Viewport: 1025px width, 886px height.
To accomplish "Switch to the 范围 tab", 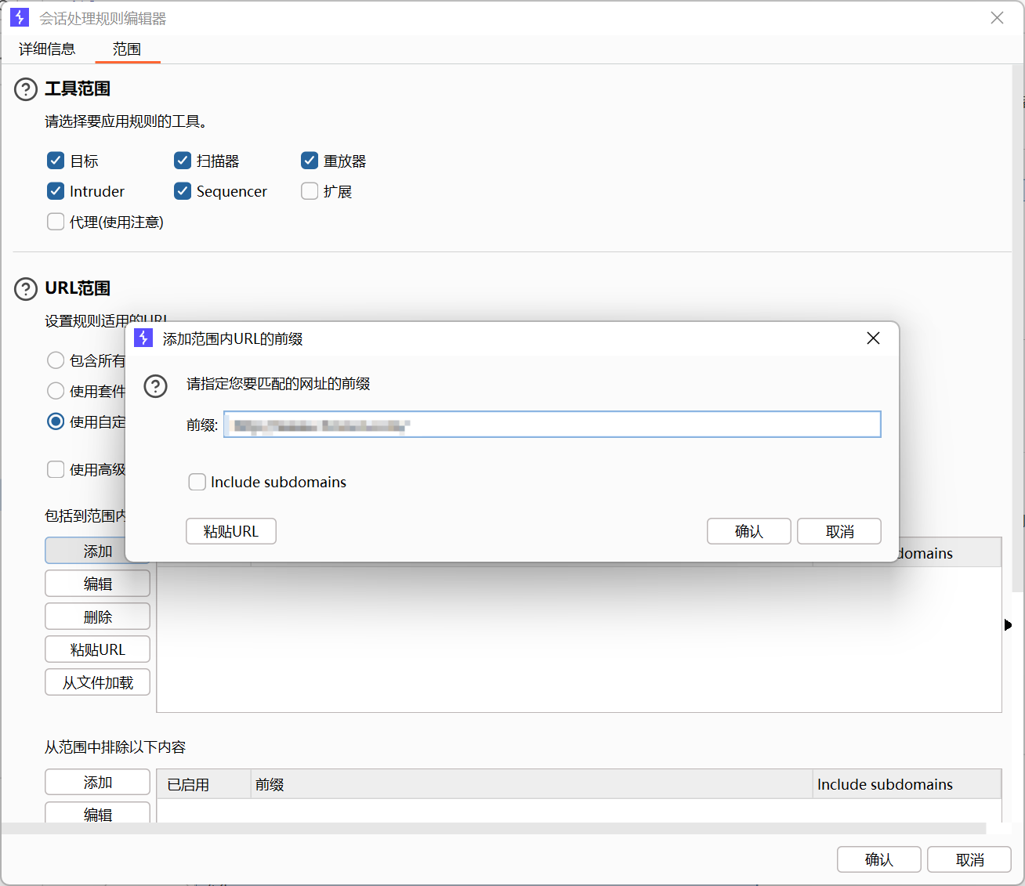I will tap(127, 49).
